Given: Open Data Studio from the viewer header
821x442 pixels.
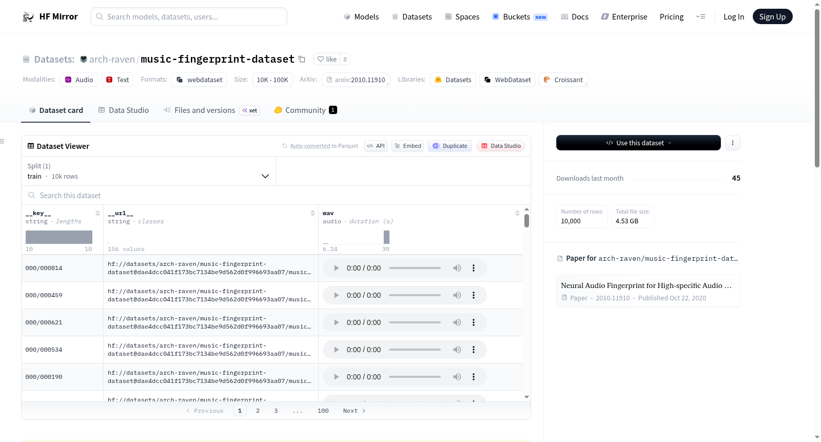Looking at the screenshot, I should [x=501, y=146].
